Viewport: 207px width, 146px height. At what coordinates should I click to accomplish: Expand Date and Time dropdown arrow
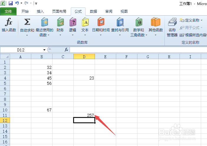click(x=101, y=35)
